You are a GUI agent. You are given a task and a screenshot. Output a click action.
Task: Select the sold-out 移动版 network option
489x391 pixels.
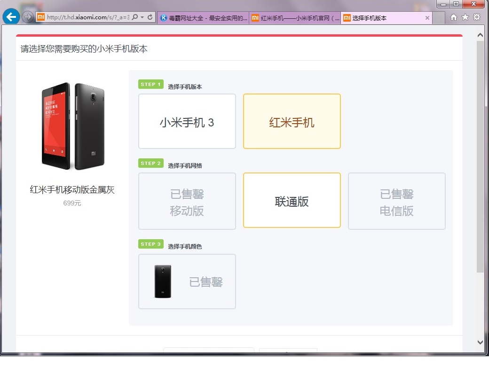187,201
